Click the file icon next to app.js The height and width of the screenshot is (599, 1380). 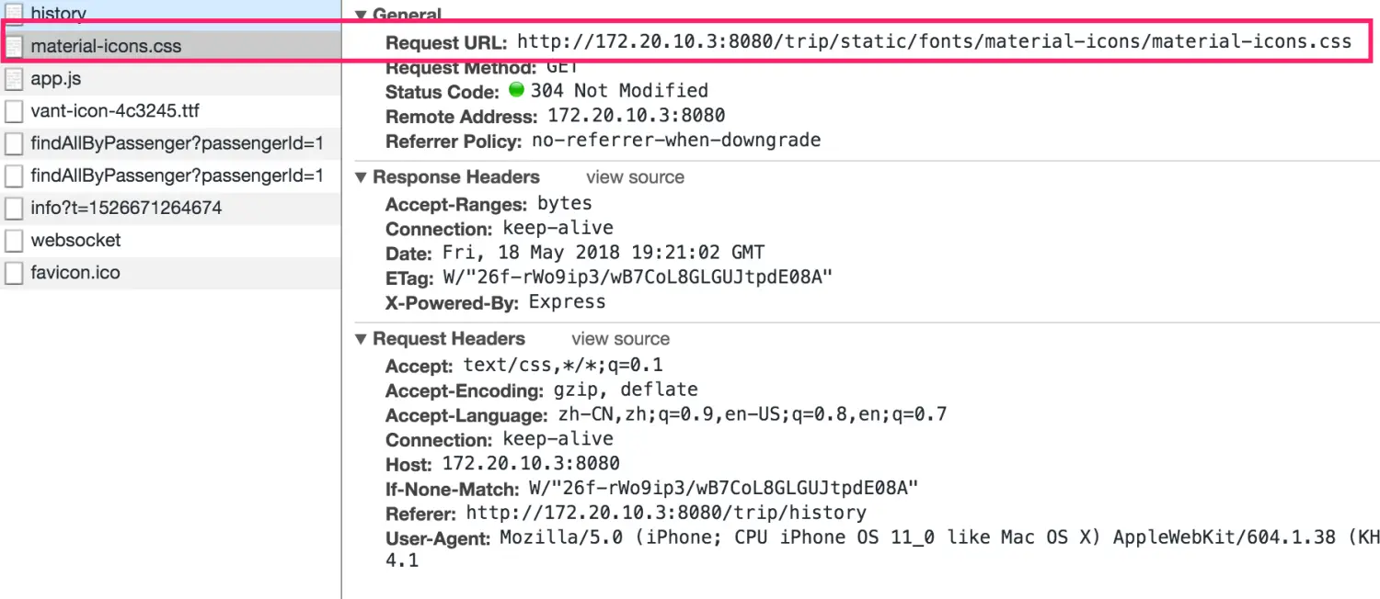[x=14, y=79]
